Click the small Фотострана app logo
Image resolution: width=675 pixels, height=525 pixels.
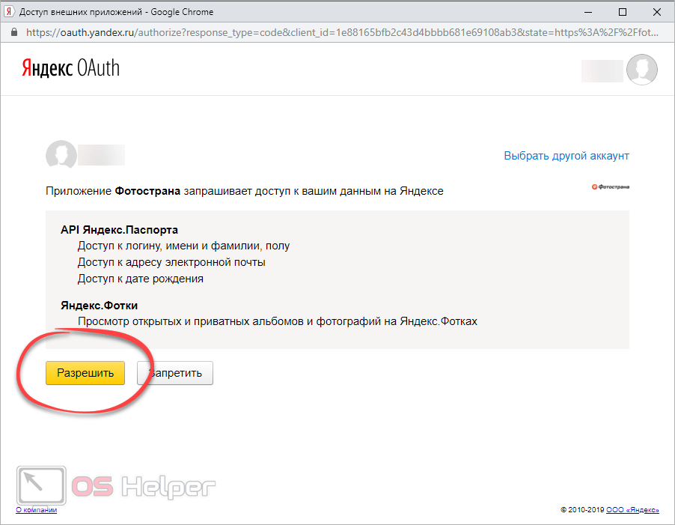click(610, 186)
